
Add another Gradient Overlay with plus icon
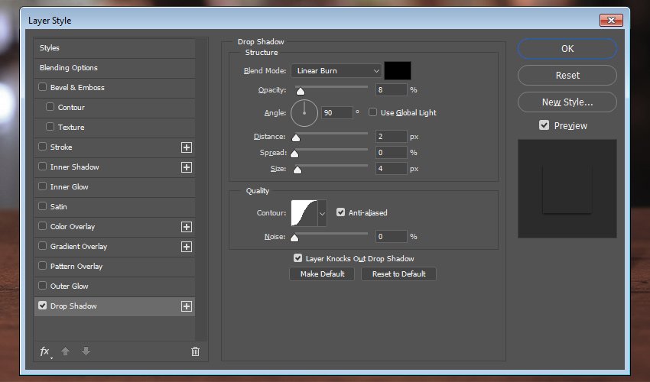[x=187, y=247]
